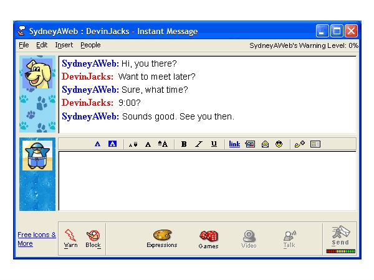Click the dog buddy icon avatar
The width and height of the screenshot is (374, 280).
point(37,73)
